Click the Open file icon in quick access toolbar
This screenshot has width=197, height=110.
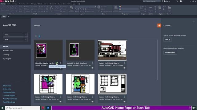[x=8, y=1]
